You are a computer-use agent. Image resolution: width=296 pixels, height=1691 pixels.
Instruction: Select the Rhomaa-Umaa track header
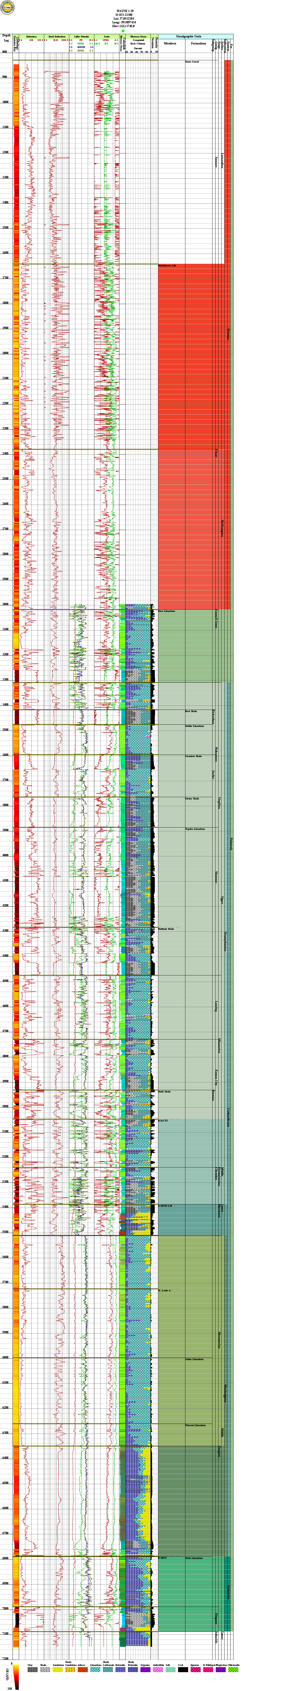point(138,36)
